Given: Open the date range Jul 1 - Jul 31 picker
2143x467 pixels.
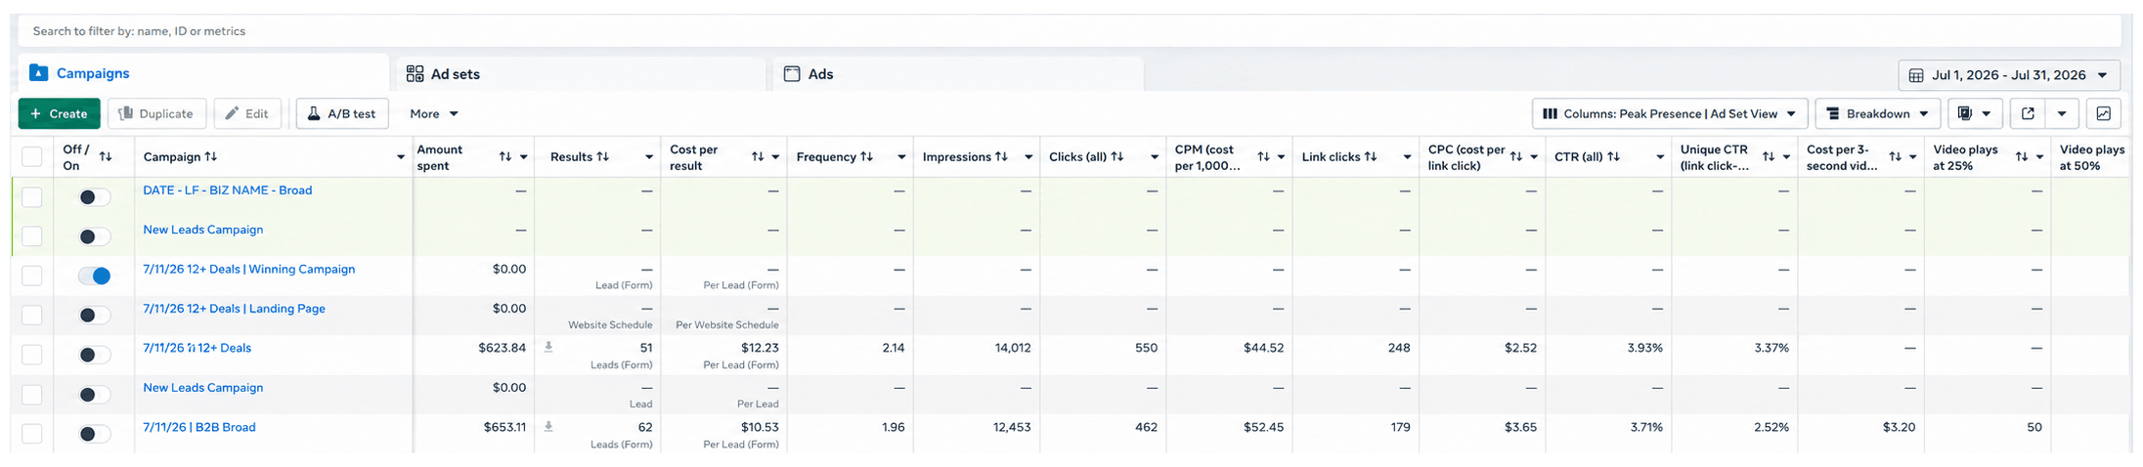Looking at the screenshot, I should tap(2009, 75).
